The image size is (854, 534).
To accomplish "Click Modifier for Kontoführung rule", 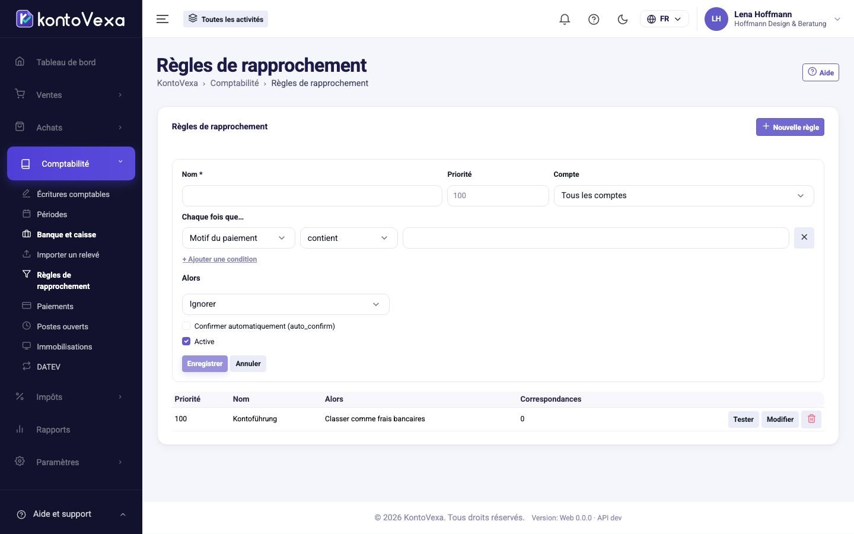I will tap(780, 419).
